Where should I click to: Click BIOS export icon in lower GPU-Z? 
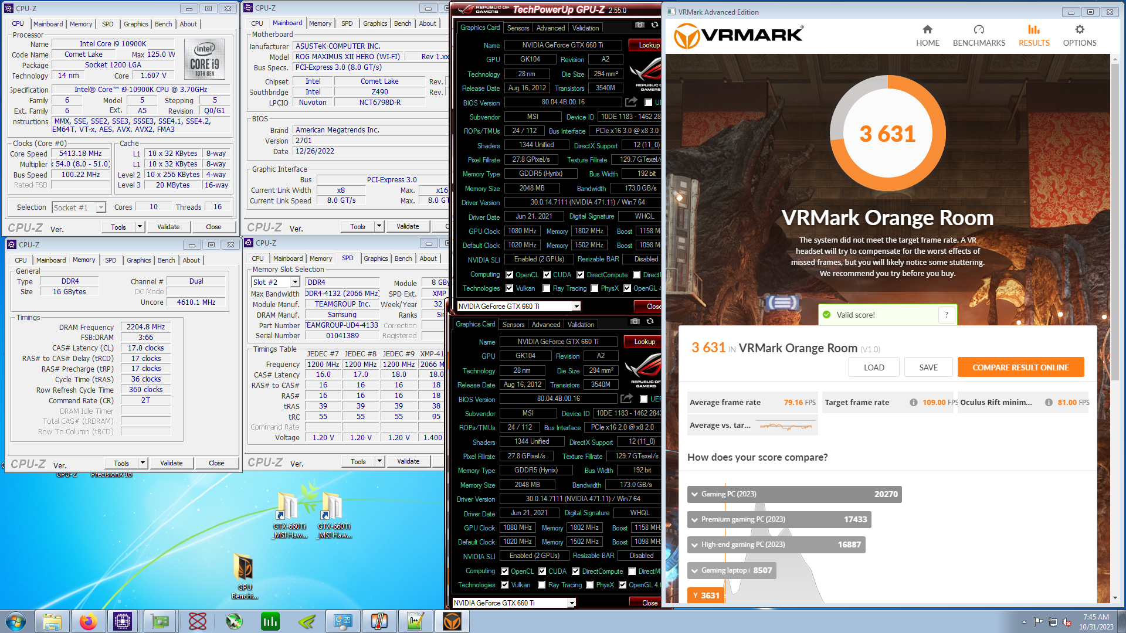pos(626,399)
